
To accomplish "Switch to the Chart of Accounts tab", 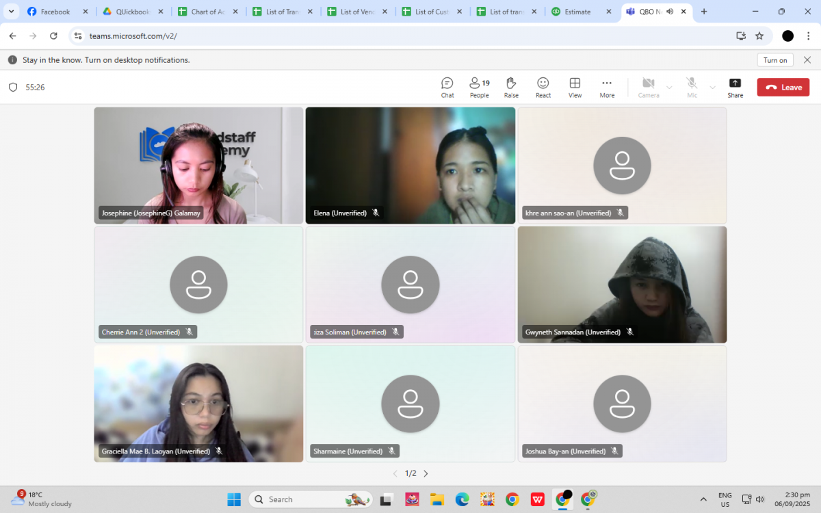I will (x=206, y=12).
